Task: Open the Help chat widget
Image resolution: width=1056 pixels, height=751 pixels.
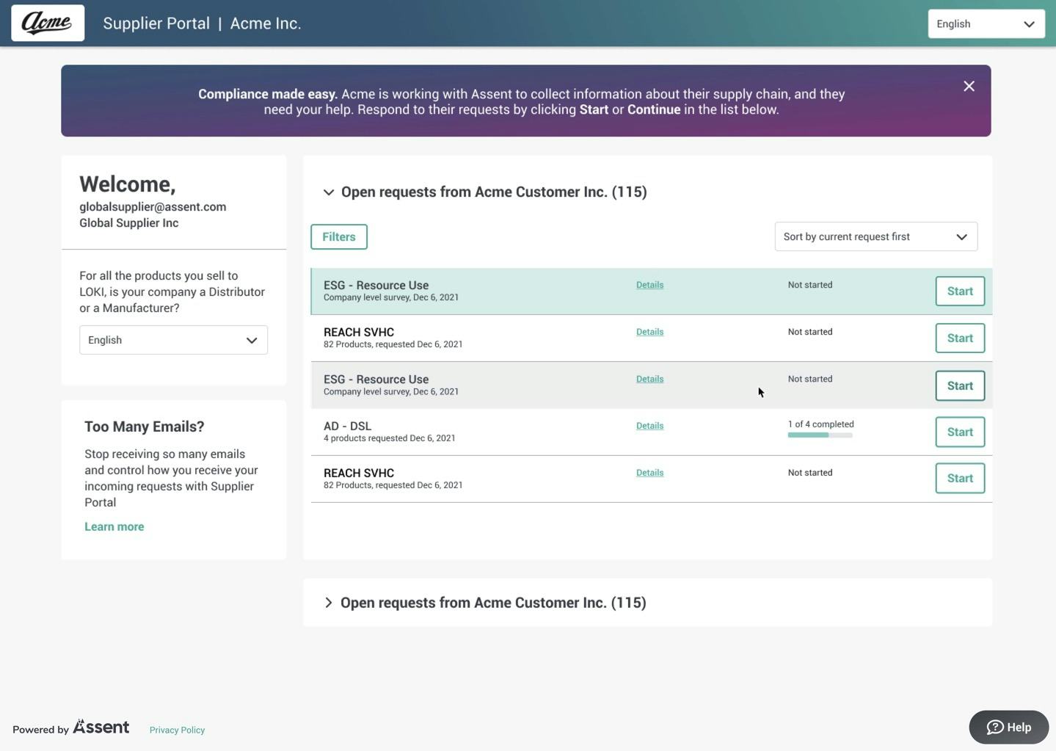Action: [x=1008, y=725]
